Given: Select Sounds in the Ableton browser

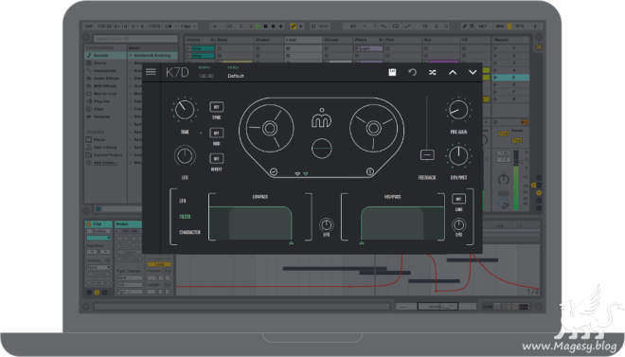Looking at the screenshot, I should coord(106,55).
